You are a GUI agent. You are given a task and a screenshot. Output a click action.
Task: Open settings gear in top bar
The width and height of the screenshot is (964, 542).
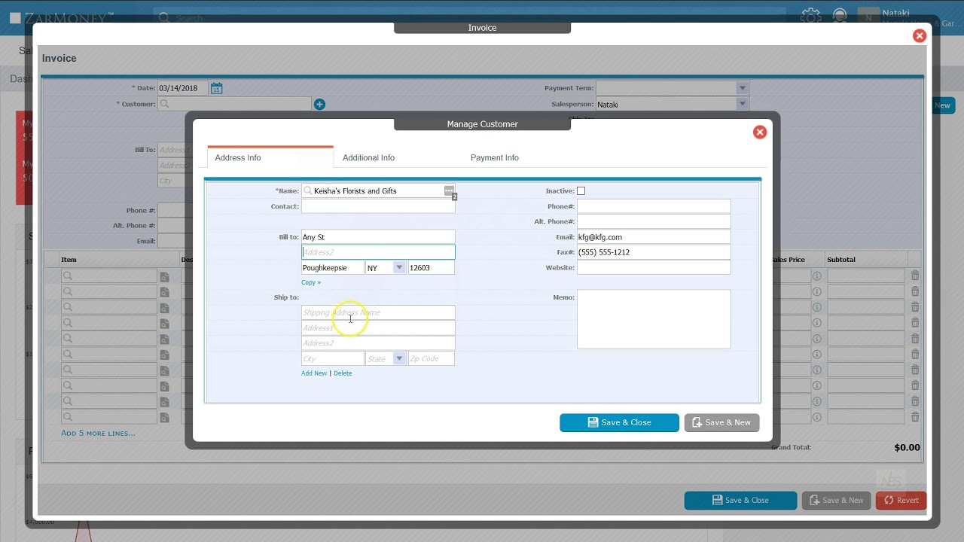(x=810, y=16)
